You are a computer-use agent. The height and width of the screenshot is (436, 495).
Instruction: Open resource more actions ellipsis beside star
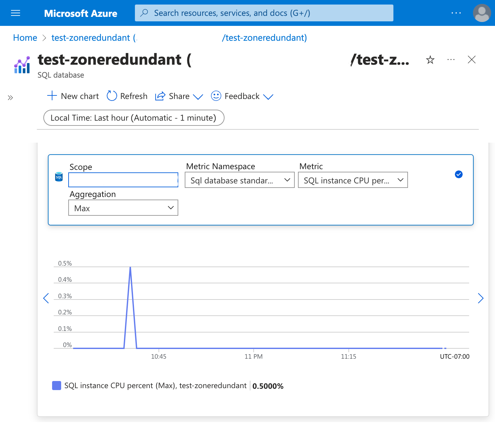tap(451, 60)
